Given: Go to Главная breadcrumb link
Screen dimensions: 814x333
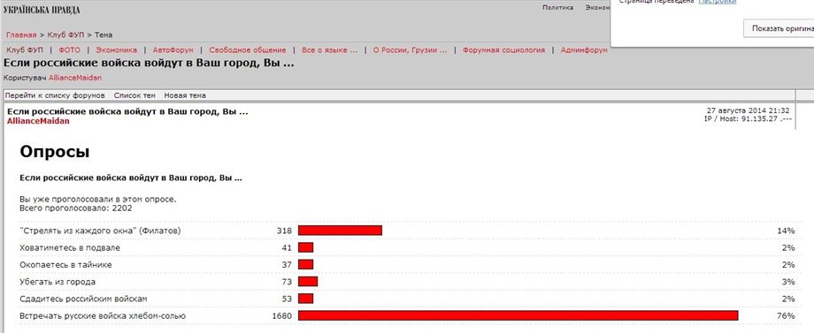Looking at the screenshot, I should [21, 34].
